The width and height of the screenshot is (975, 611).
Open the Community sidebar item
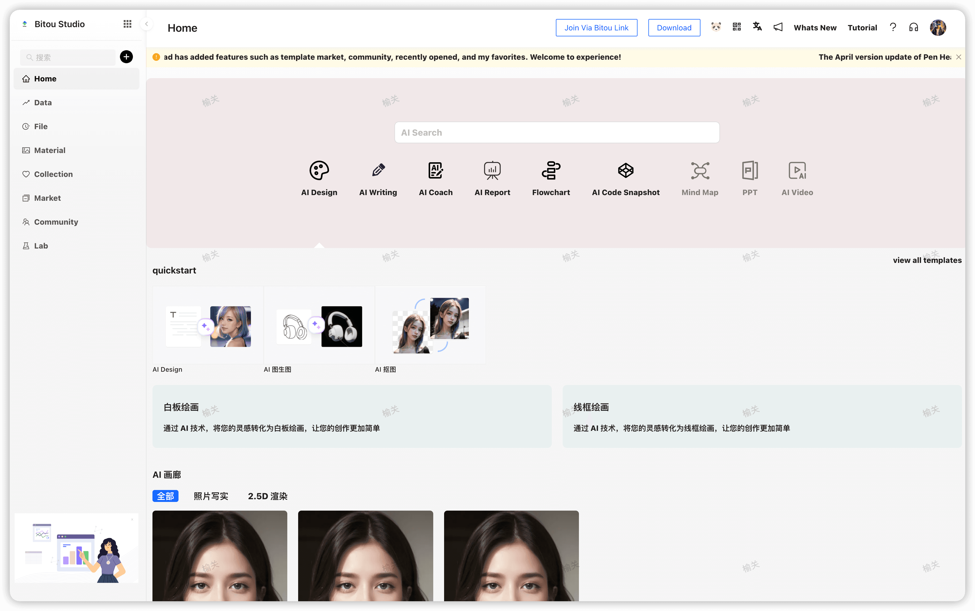(56, 222)
